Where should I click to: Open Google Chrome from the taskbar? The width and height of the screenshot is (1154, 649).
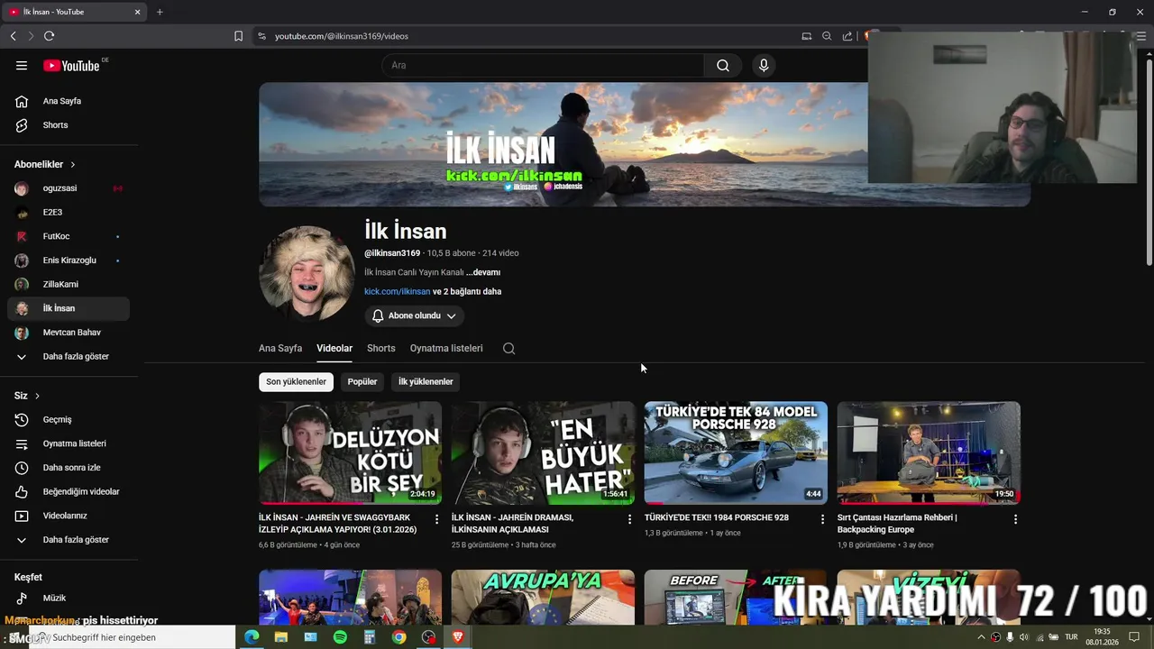pyautogui.click(x=398, y=637)
